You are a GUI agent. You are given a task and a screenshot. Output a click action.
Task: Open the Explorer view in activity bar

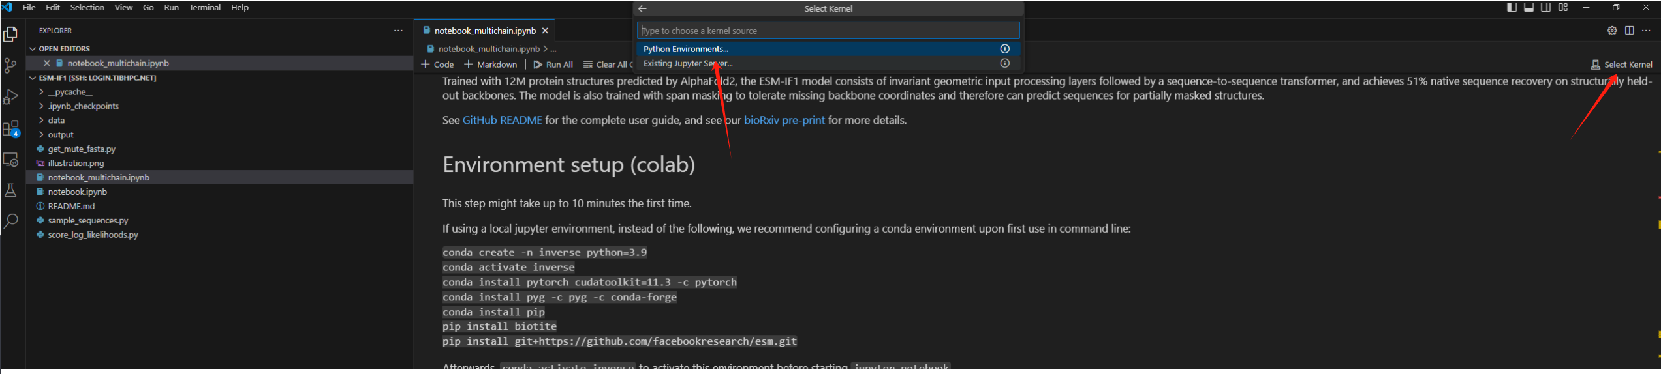coord(10,34)
